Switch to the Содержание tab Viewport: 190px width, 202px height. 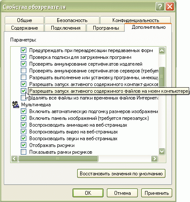tap(24, 28)
